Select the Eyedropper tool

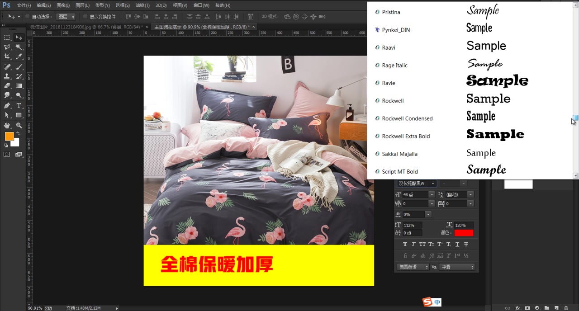click(x=18, y=57)
